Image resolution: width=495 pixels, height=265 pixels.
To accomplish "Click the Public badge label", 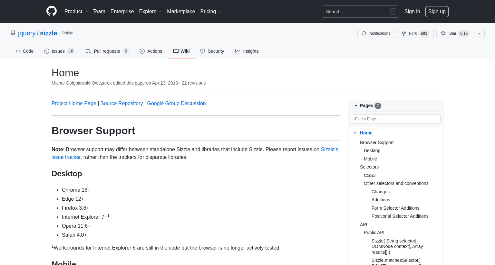I will pos(67,33).
